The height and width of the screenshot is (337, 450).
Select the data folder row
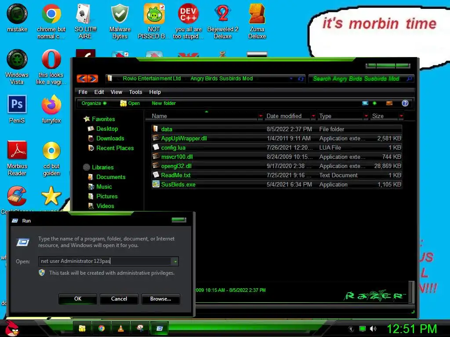coord(277,129)
